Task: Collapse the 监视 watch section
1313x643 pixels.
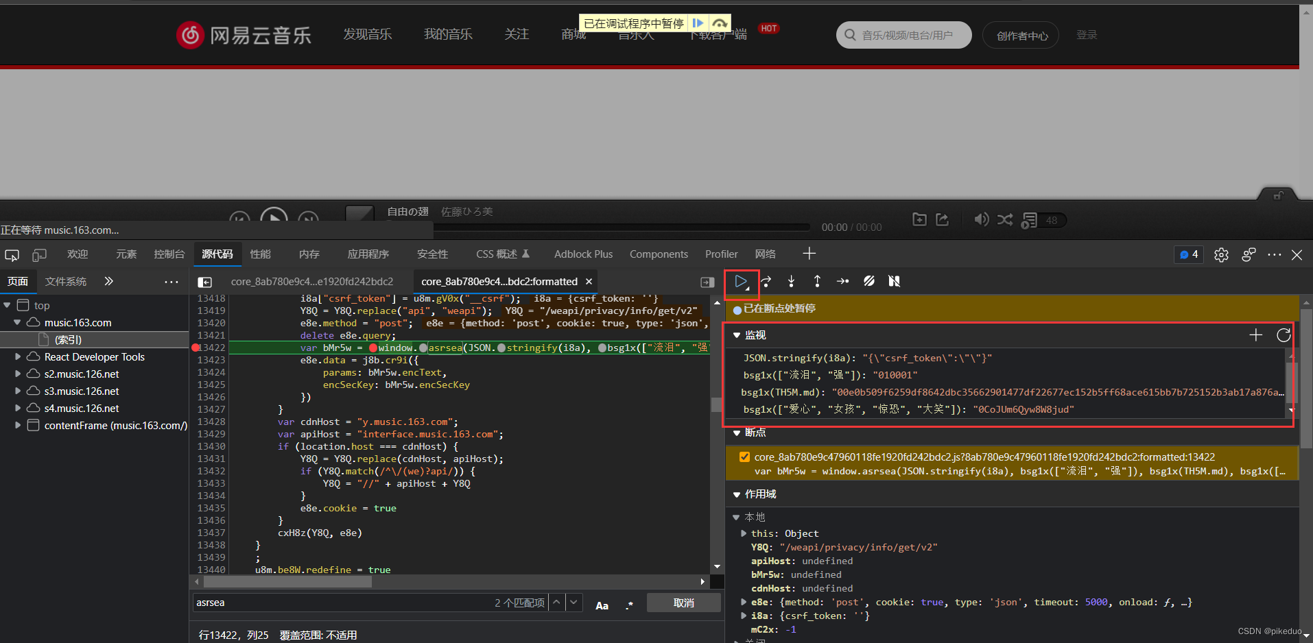Action: click(737, 335)
